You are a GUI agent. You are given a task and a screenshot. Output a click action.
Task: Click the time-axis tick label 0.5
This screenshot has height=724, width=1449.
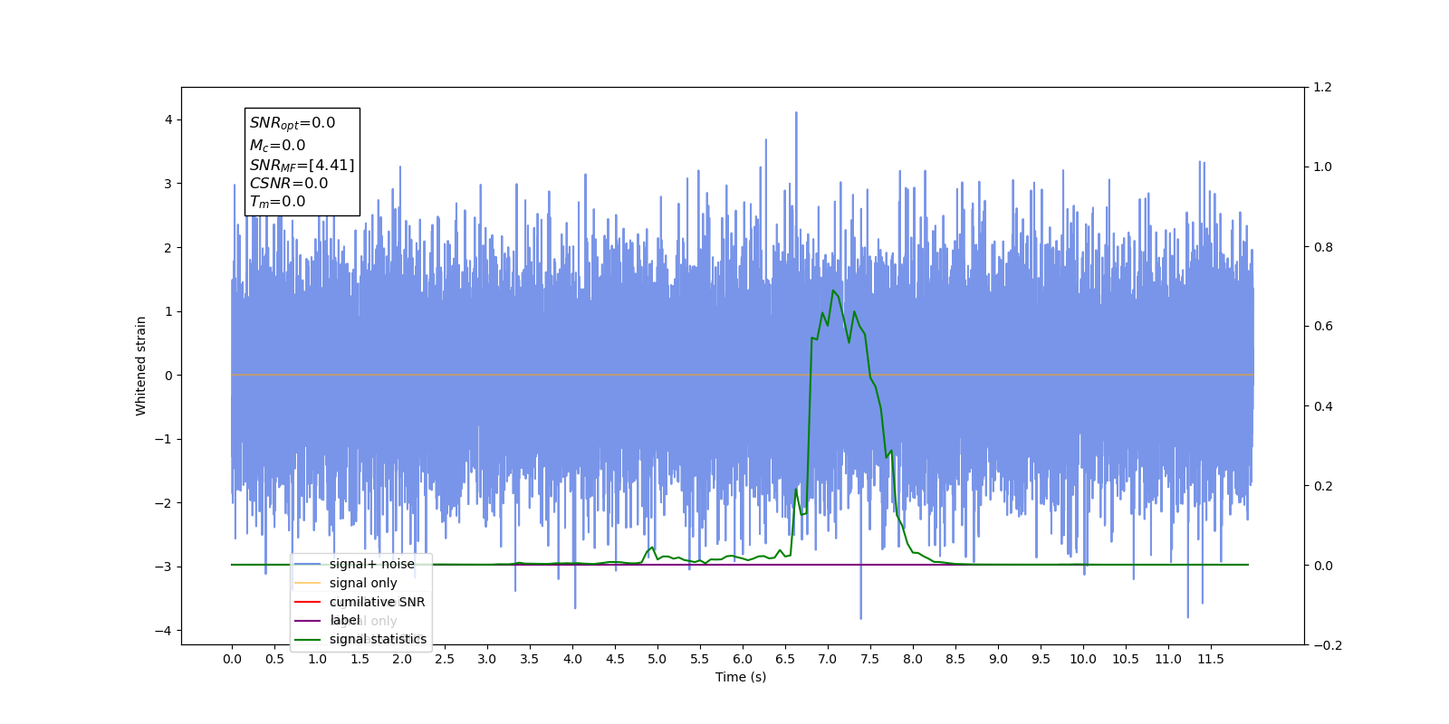(274, 659)
